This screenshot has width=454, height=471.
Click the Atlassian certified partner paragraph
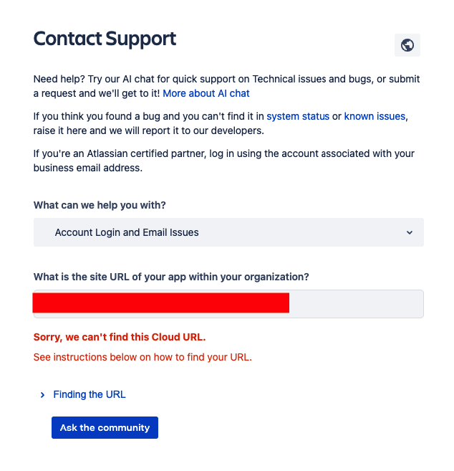[x=224, y=161]
